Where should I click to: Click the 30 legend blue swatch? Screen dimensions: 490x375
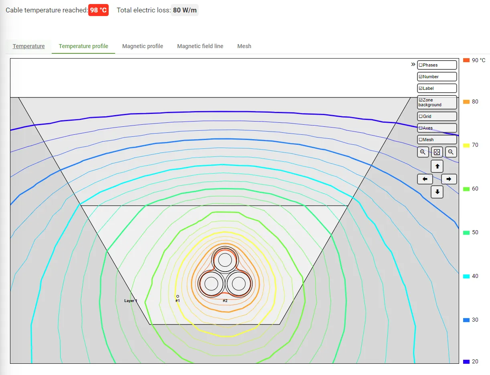point(466,320)
